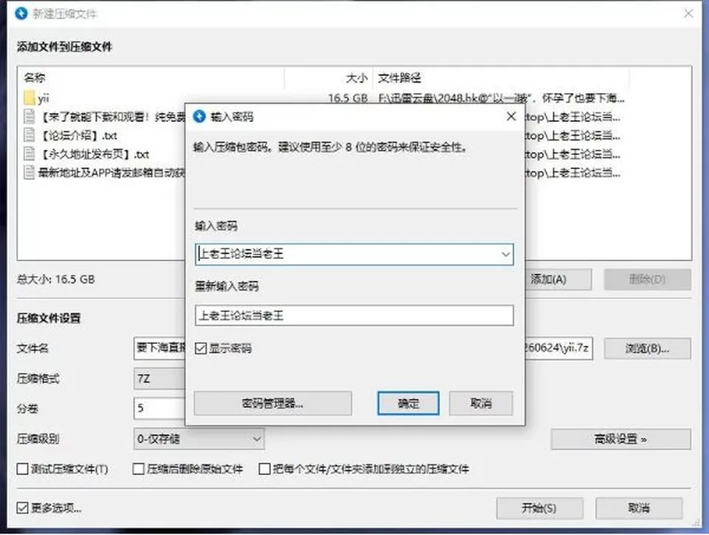Open the 压缩格式 dropdown showing 7Z

160,379
